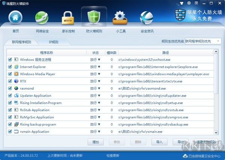Click the Updater Application program icon
The height and width of the screenshot is (160, 225).
click(x=16, y=95)
